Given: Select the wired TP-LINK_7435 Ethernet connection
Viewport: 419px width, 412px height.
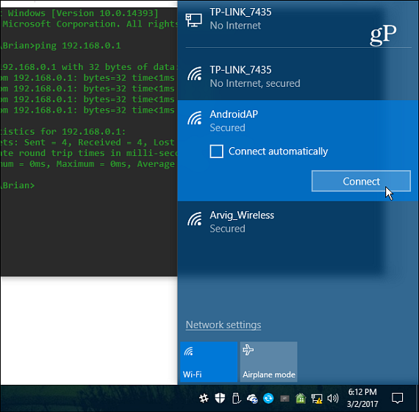Looking at the screenshot, I should pyautogui.click(x=298, y=19).
